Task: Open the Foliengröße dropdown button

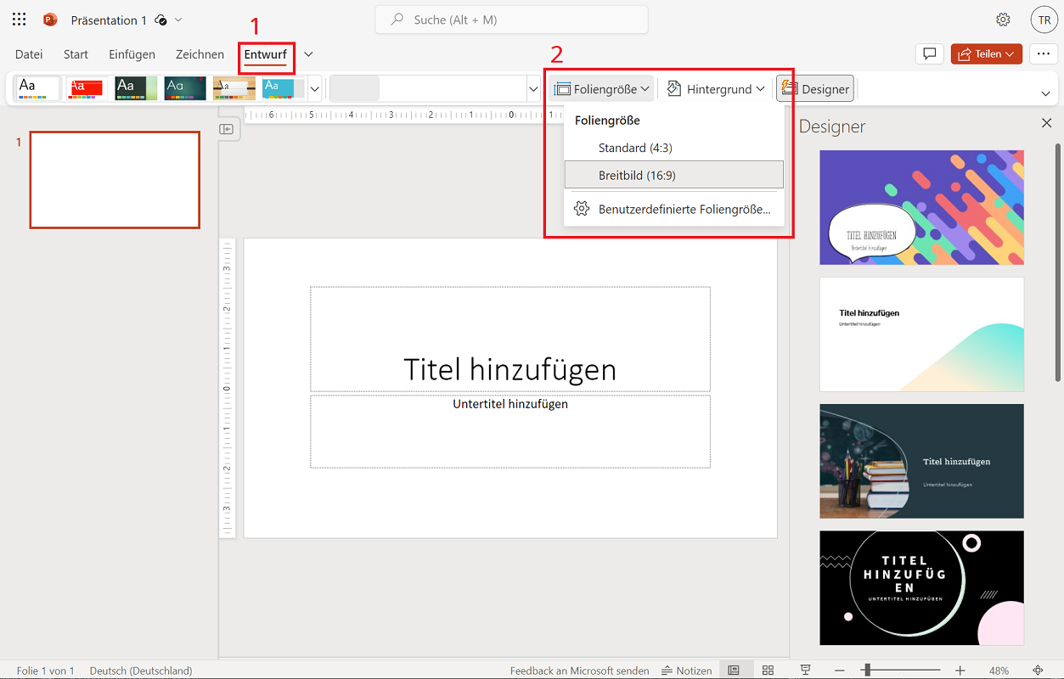Action: tap(602, 88)
